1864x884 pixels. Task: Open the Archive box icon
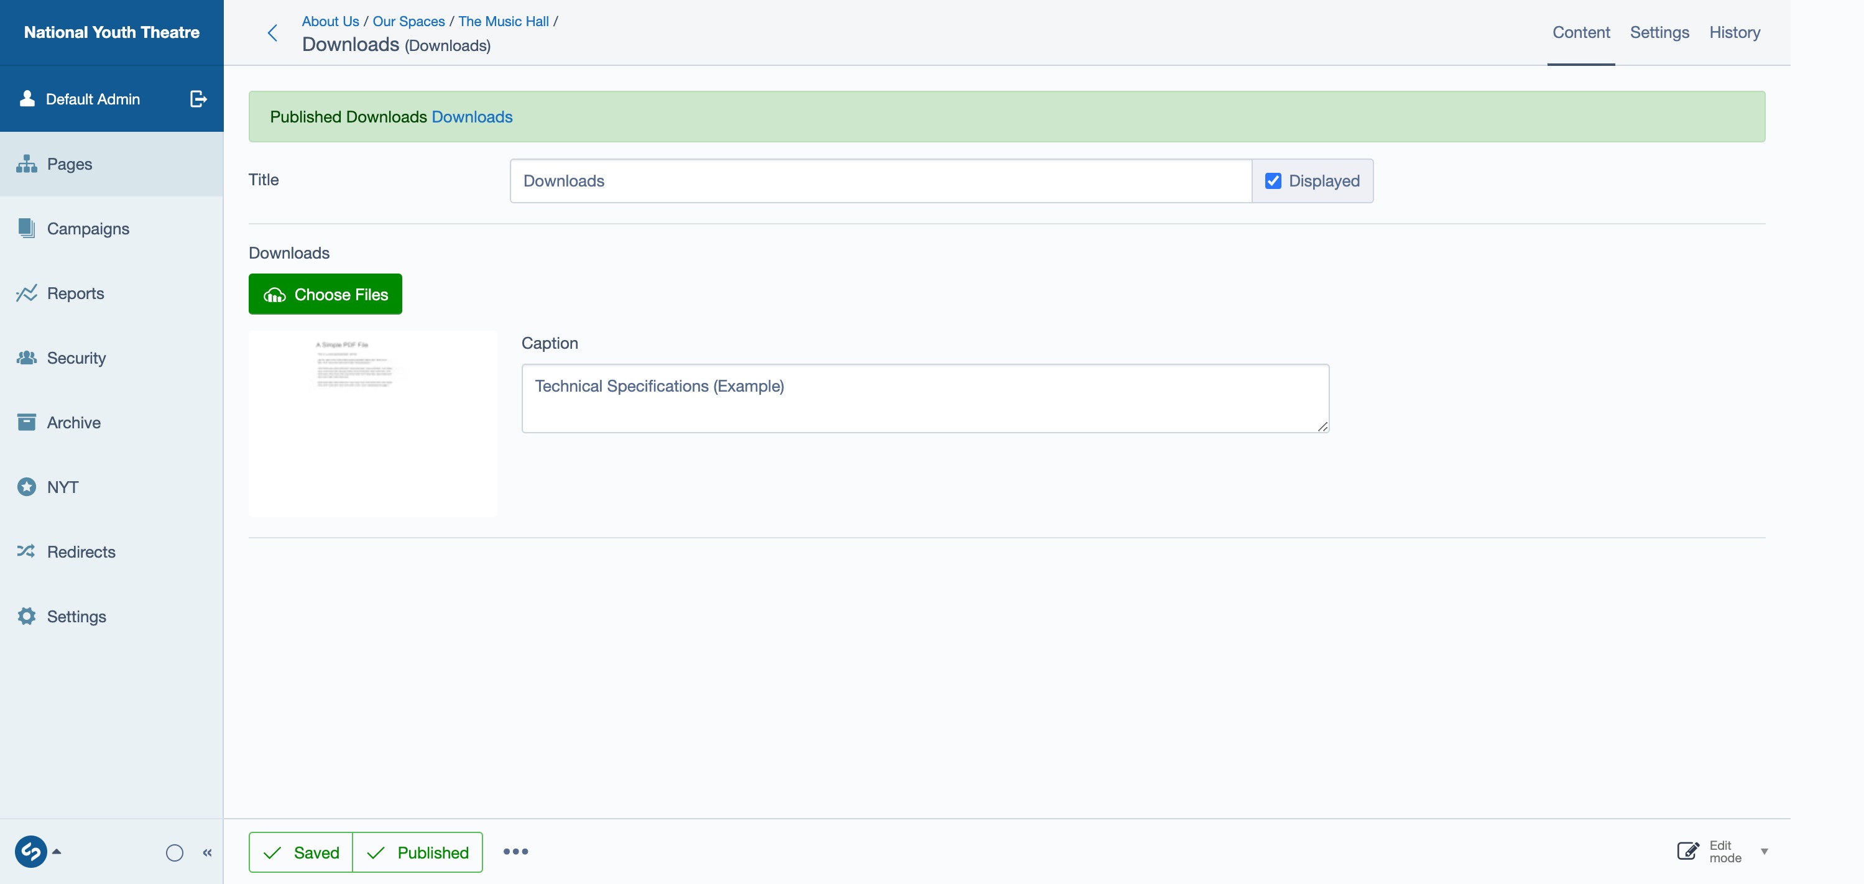(x=27, y=423)
